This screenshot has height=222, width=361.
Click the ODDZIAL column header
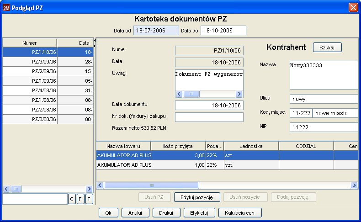[x=306, y=146]
